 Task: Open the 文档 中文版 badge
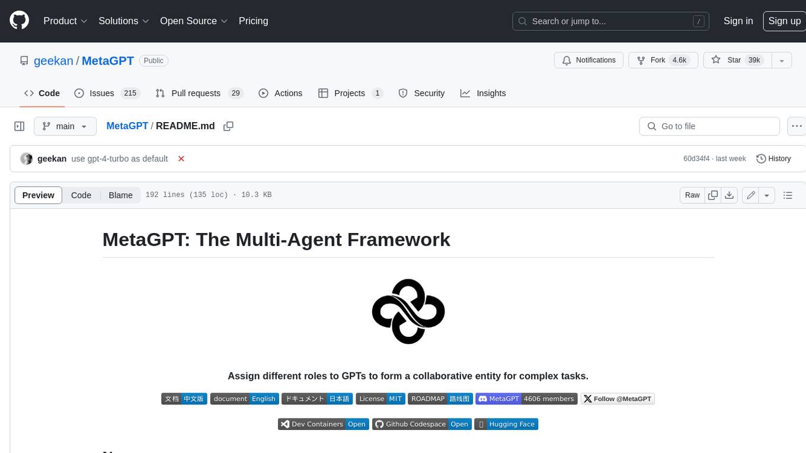pos(184,399)
